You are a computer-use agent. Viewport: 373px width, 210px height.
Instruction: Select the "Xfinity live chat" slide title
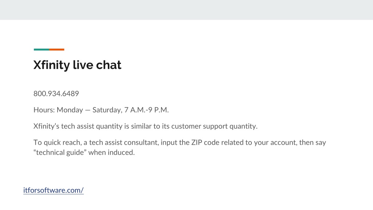tap(77, 65)
